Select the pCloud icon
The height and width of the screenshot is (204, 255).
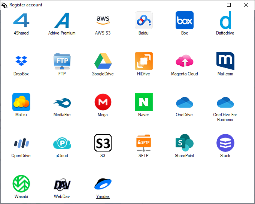(x=62, y=143)
